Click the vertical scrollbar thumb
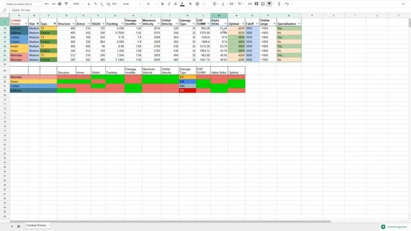 [410, 22]
